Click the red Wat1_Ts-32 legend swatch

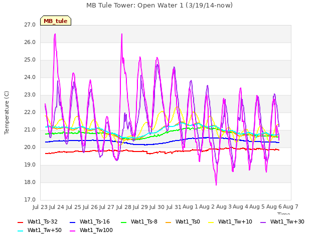click(x=21, y=222)
